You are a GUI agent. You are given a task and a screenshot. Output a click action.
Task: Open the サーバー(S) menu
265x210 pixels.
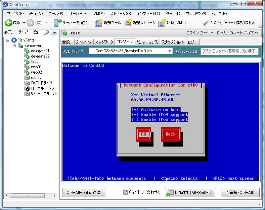[x=78, y=14]
